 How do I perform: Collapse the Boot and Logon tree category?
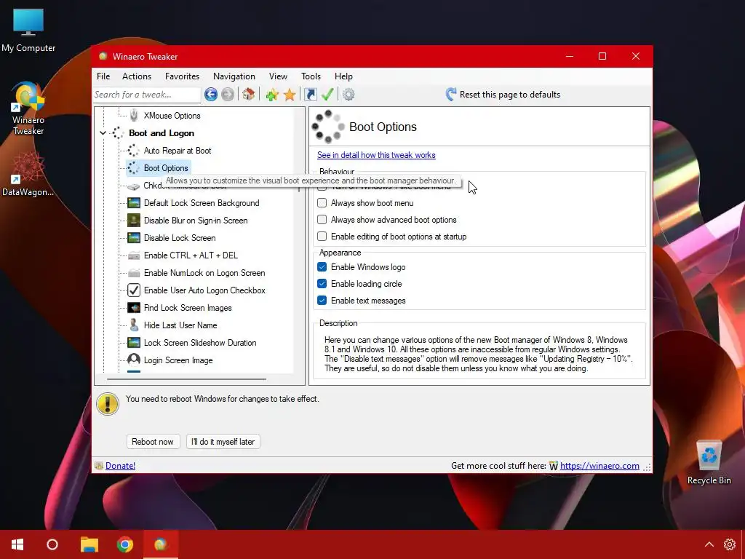[x=103, y=133]
